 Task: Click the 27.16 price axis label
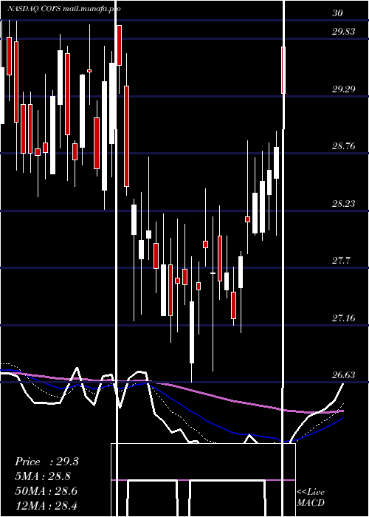(x=344, y=318)
